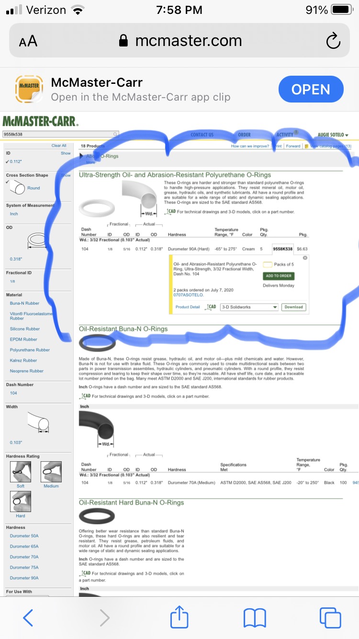Filter by Kalrez Rubber material

23,361
